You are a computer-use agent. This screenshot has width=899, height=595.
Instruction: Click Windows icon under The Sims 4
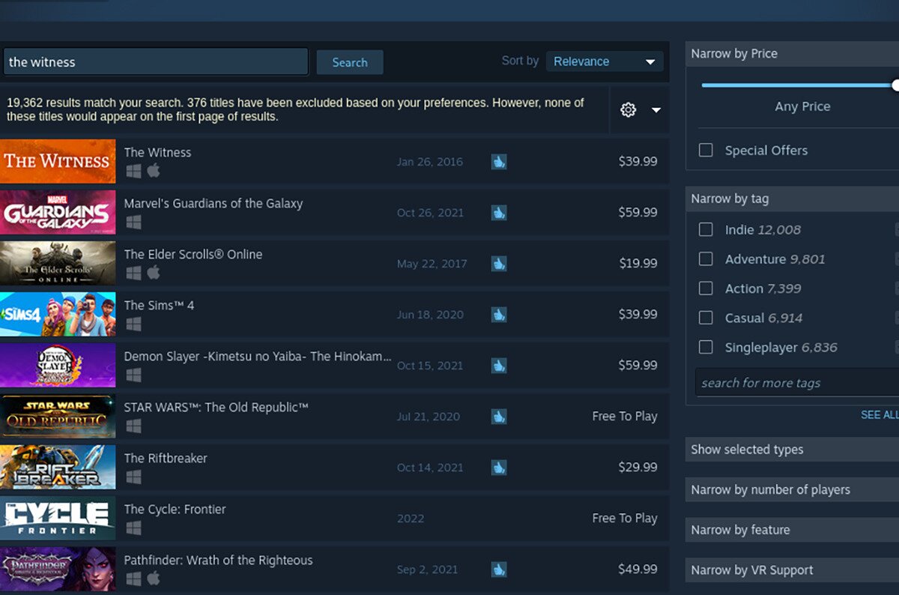point(133,324)
